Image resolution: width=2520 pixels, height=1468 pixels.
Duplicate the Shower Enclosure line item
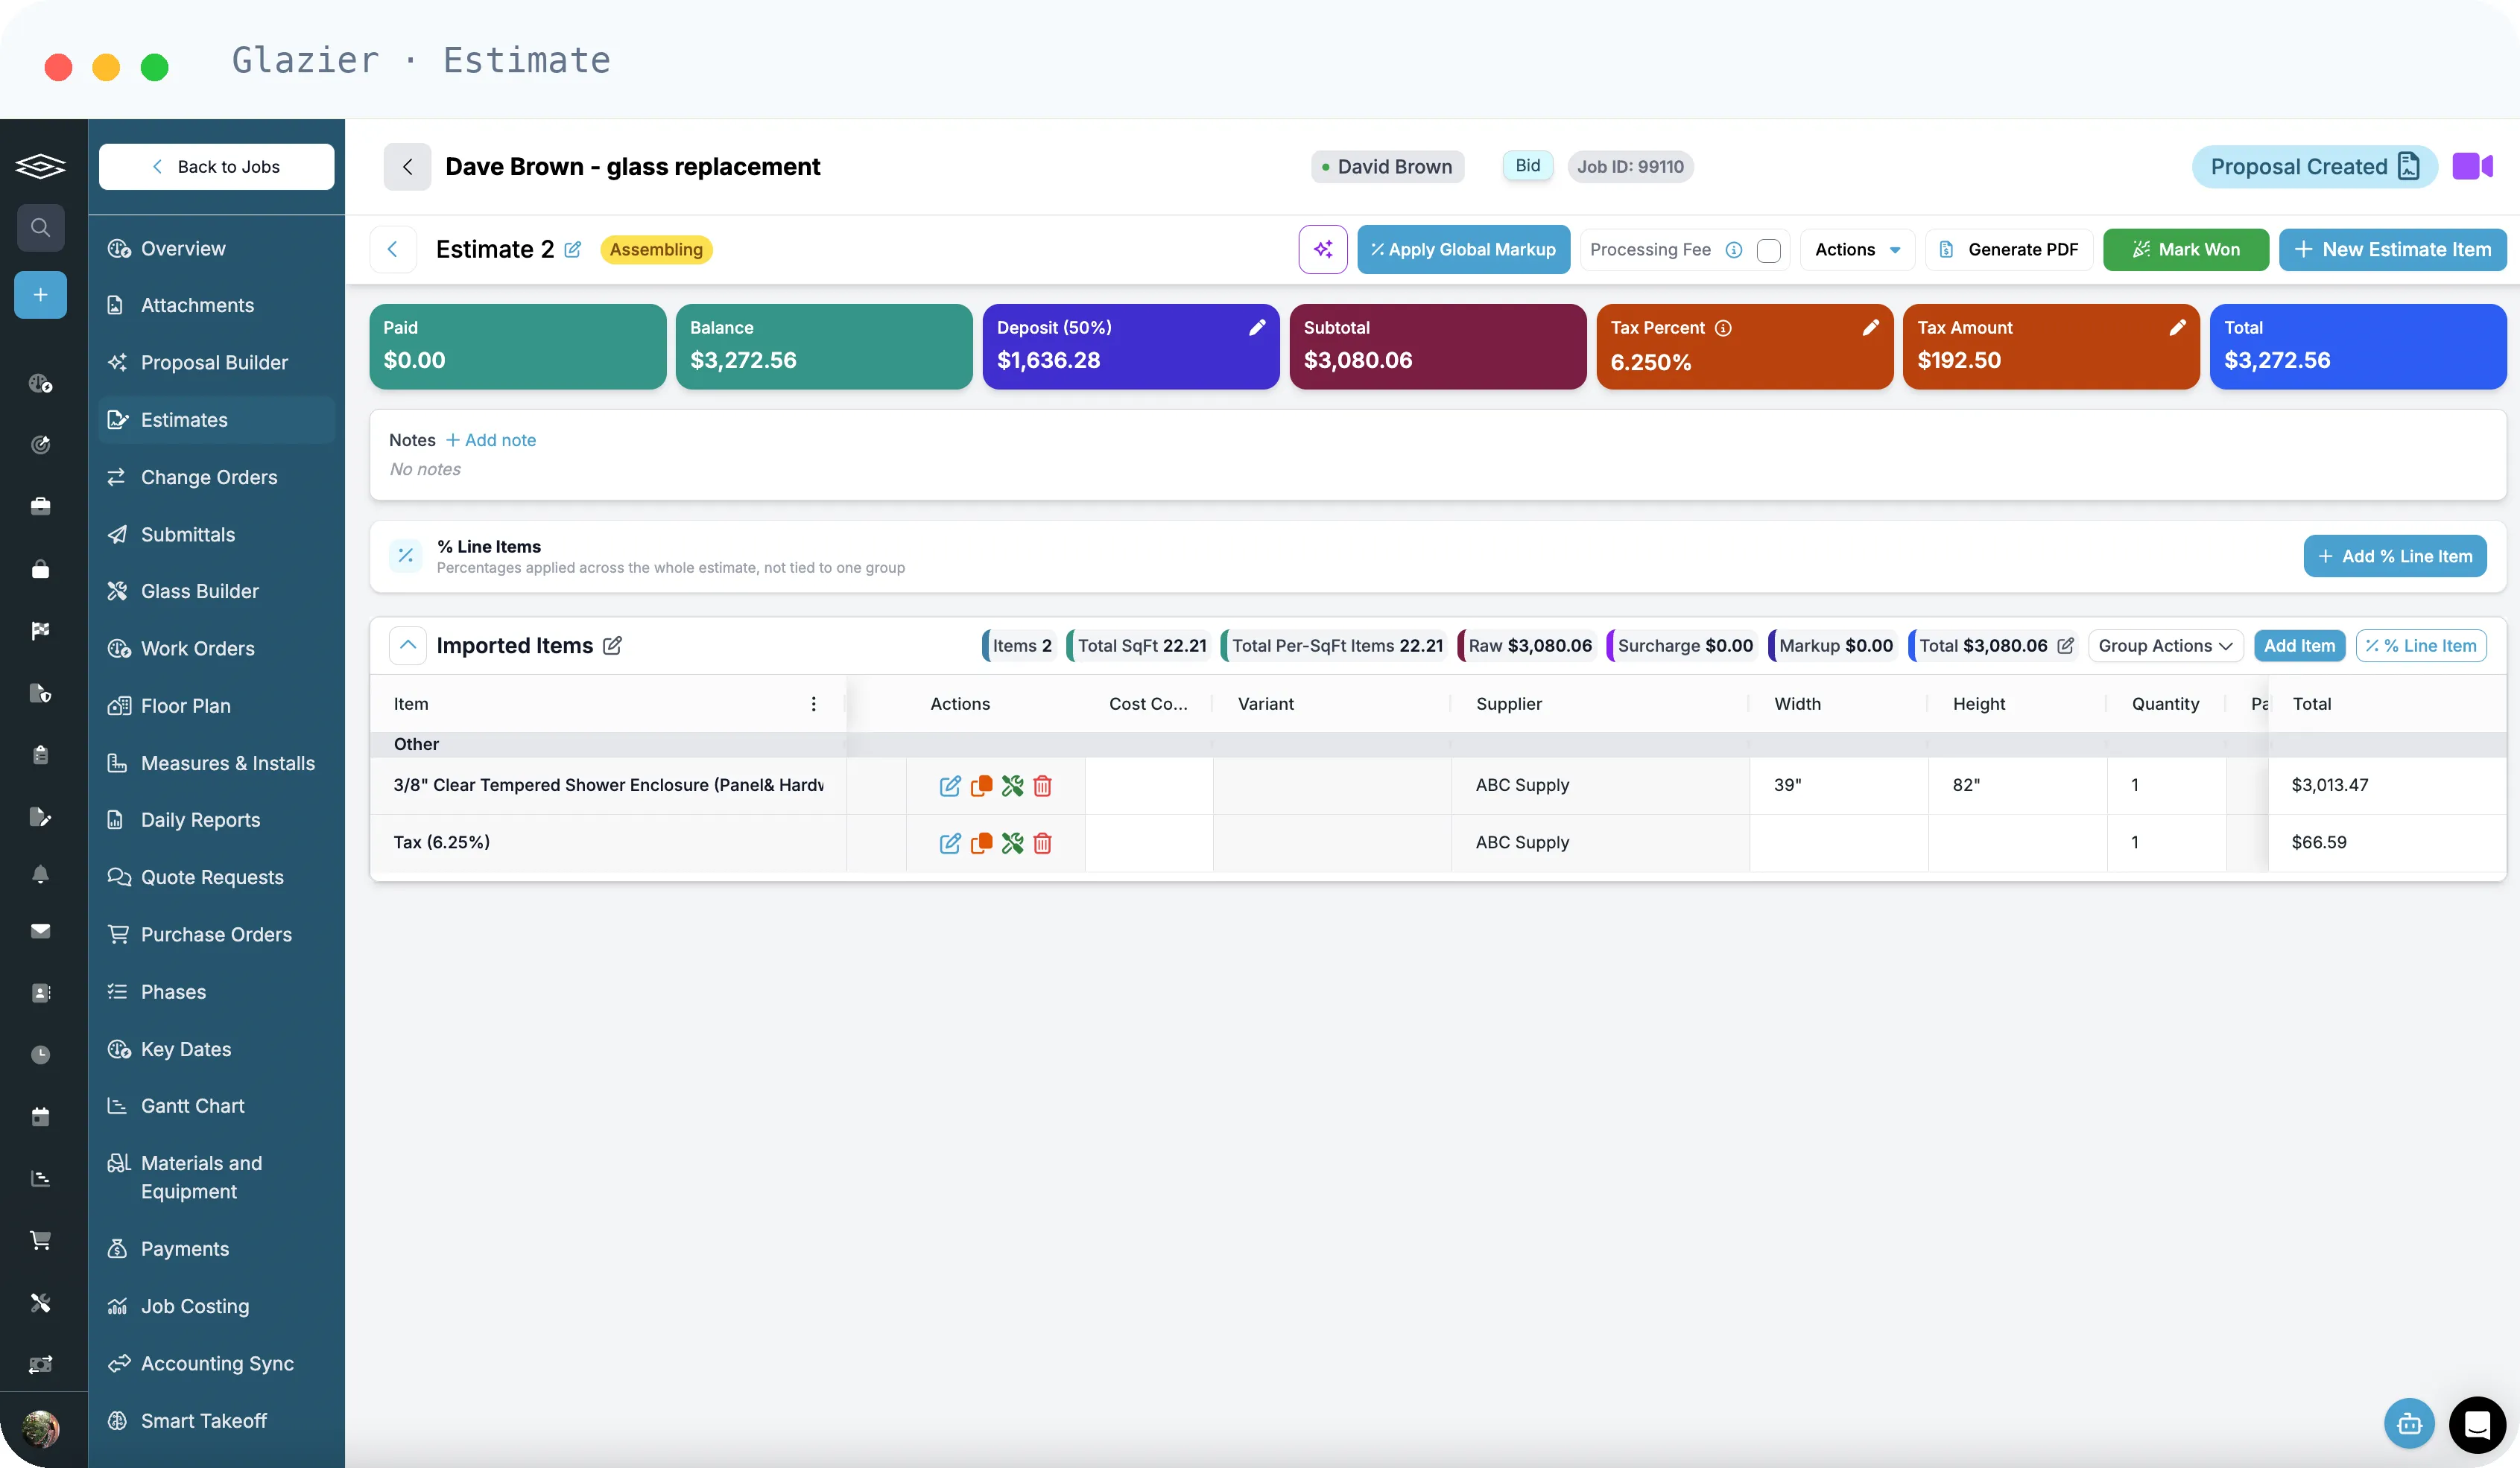click(x=981, y=786)
